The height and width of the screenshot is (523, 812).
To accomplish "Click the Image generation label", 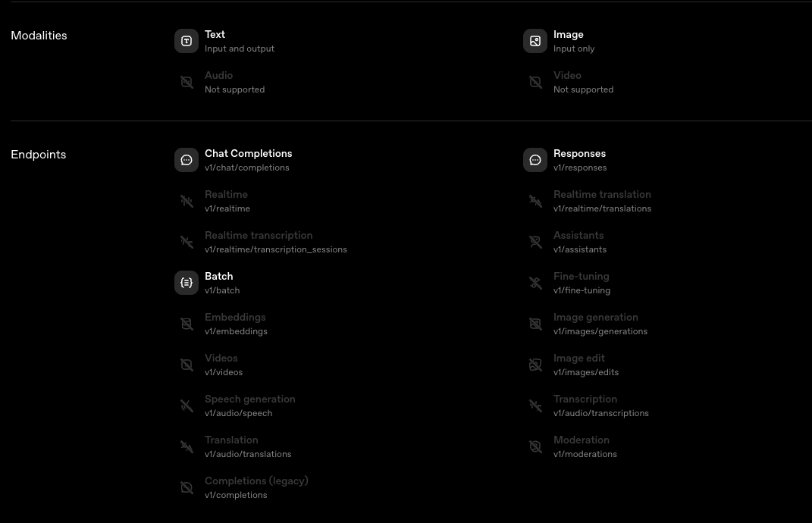I will tap(595, 317).
